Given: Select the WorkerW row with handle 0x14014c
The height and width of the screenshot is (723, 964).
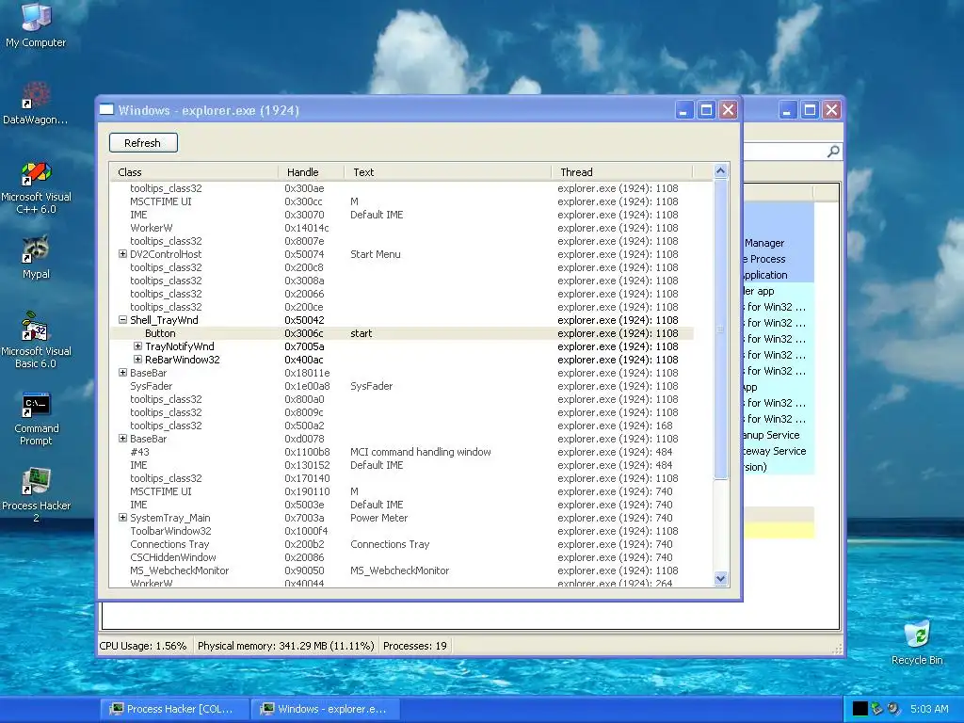Looking at the screenshot, I should 402,228.
